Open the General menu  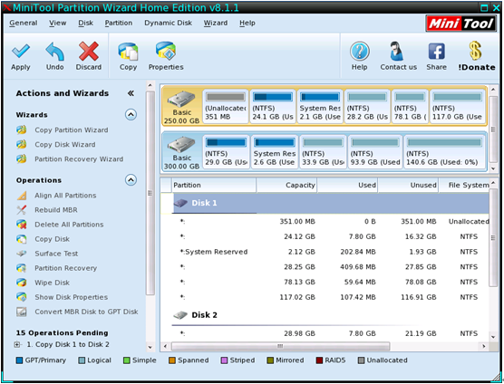click(24, 23)
